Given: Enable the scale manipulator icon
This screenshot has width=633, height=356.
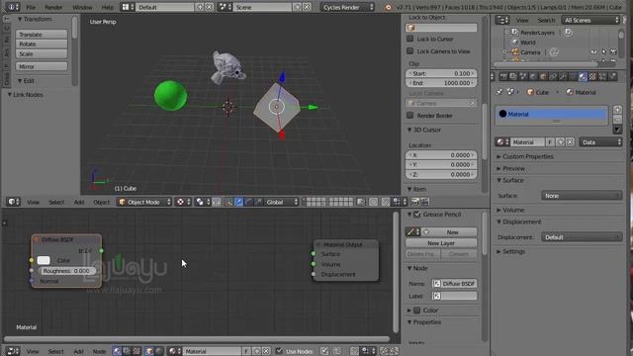Looking at the screenshot, I should coord(258,202).
